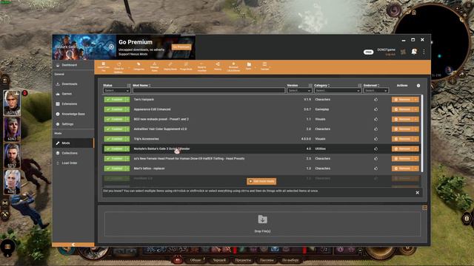Endorse Tav's Hairpack with thumbs-up icon
This screenshot has width=474, height=266.
(x=375, y=100)
